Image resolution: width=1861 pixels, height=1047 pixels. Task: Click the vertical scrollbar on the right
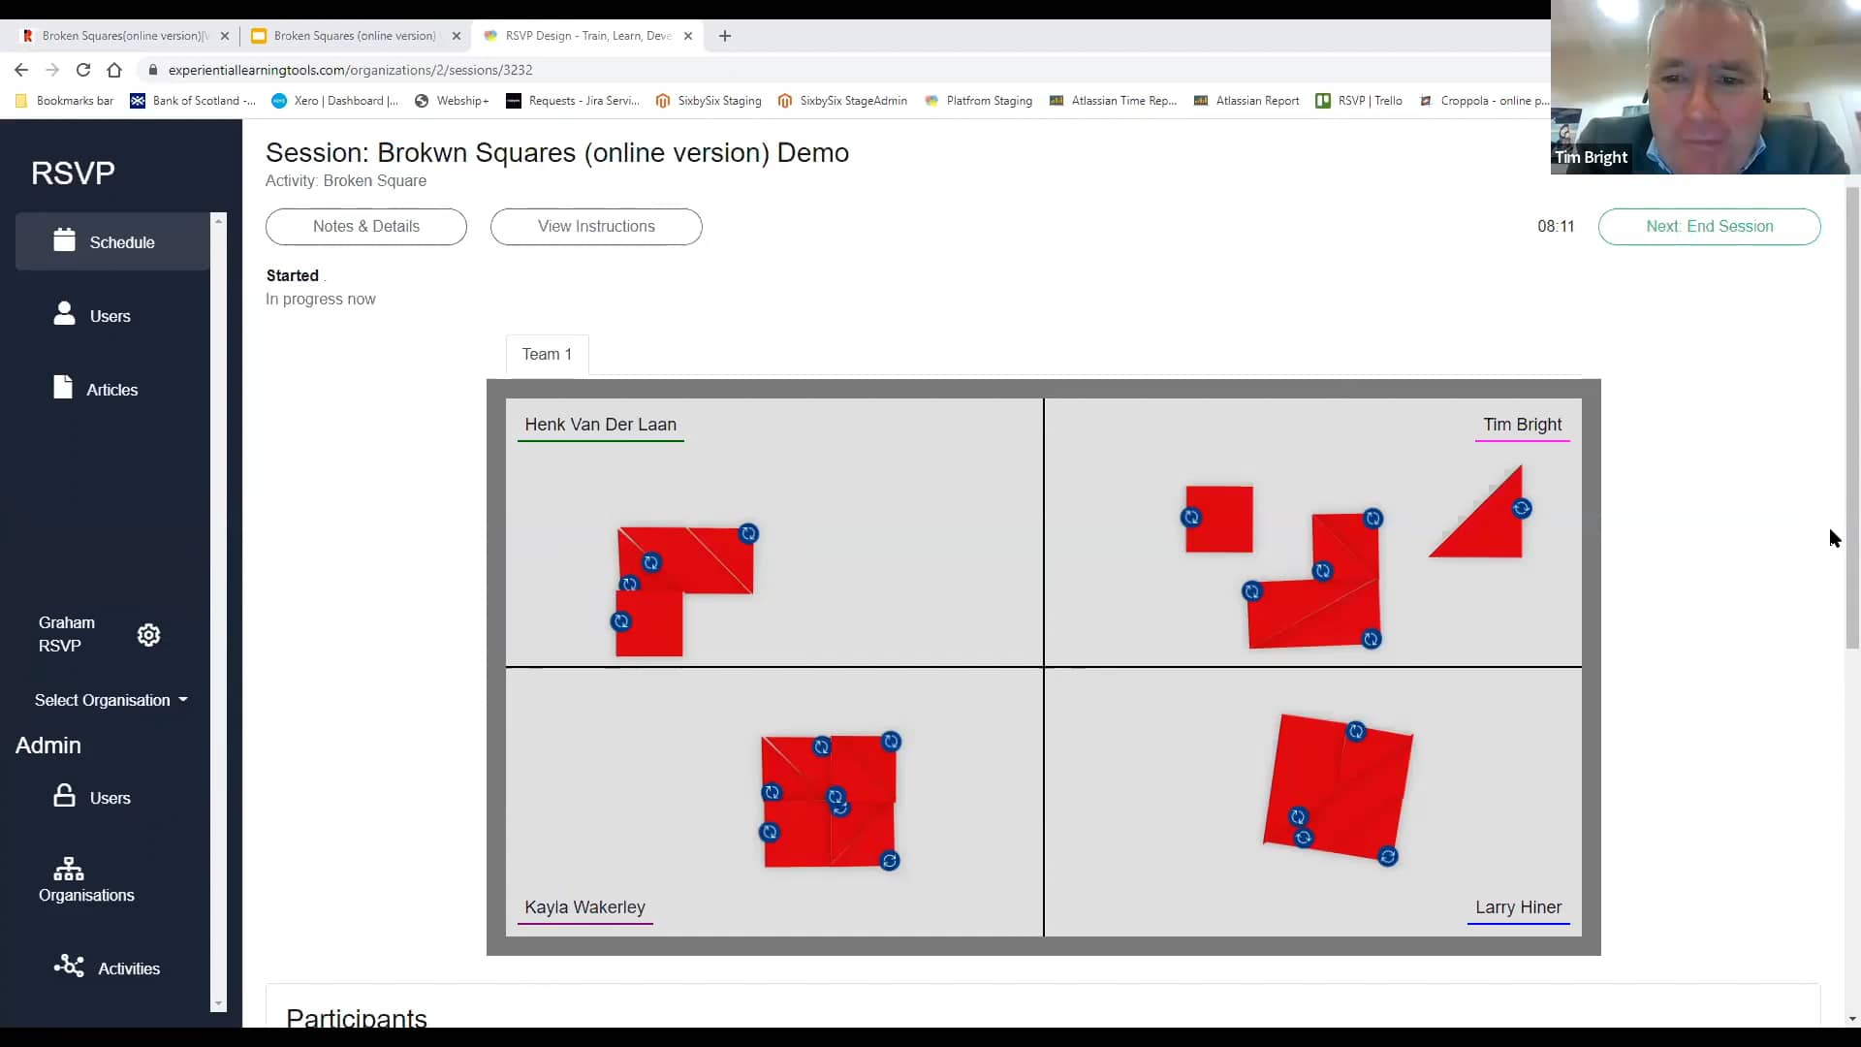1851,417
